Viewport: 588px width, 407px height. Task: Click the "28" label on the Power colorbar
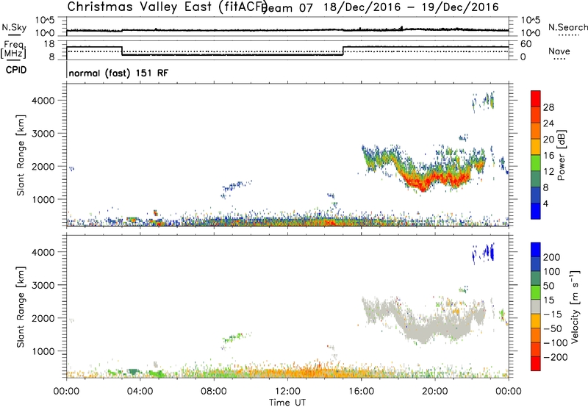tap(548, 107)
